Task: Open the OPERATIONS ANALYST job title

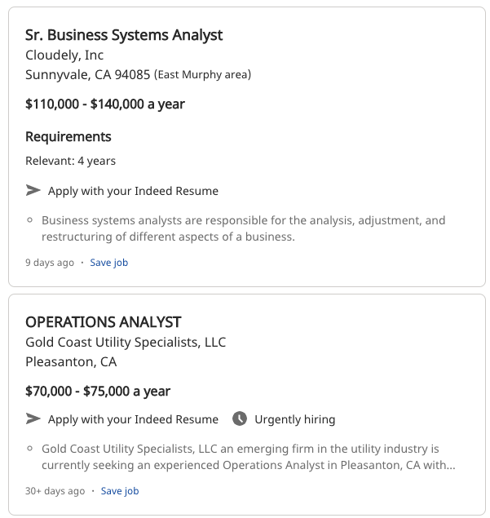Action: (103, 321)
